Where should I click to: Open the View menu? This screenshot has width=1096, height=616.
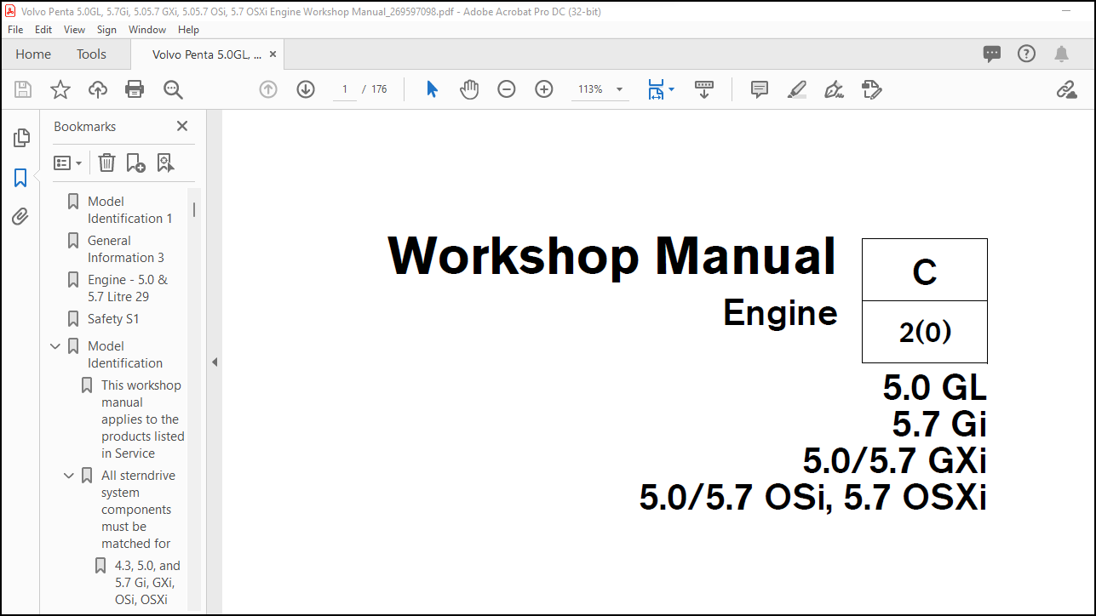(75, 29)
